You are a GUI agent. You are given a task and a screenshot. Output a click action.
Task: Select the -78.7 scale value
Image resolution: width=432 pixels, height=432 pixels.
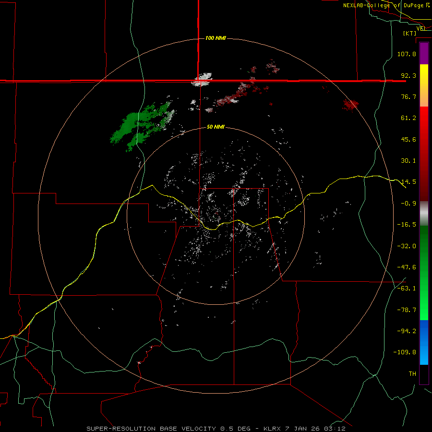click(407, 310)
